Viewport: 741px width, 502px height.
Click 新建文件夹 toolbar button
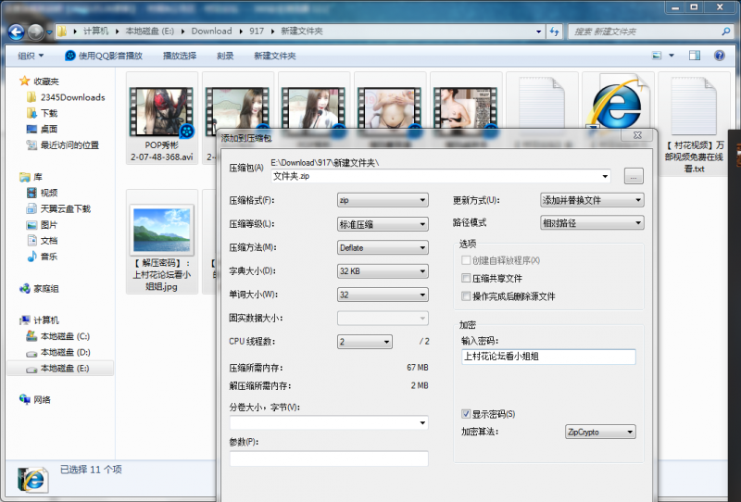click(x=275, y=56)
